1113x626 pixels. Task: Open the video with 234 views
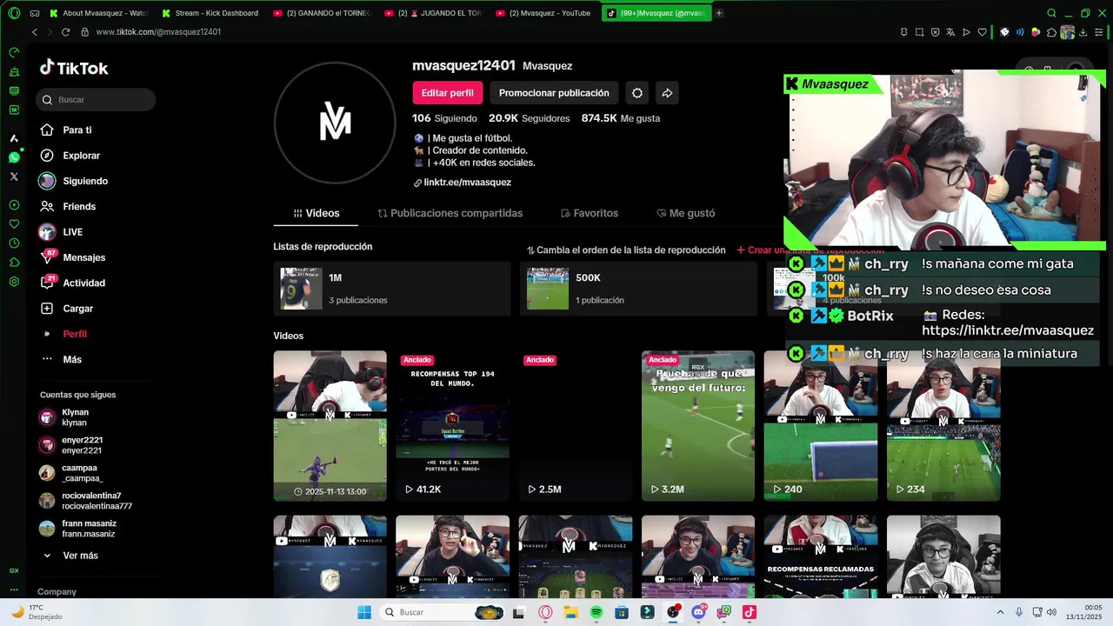(943, 426)
